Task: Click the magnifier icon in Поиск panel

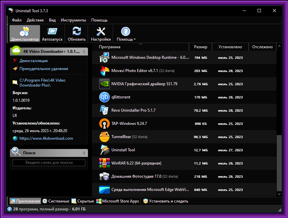Action: (16, 152)
